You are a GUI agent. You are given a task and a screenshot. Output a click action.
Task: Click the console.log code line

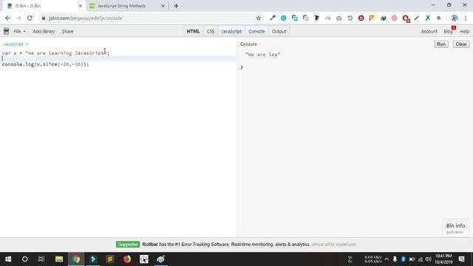pyautogui.click(x=46, y=64)
